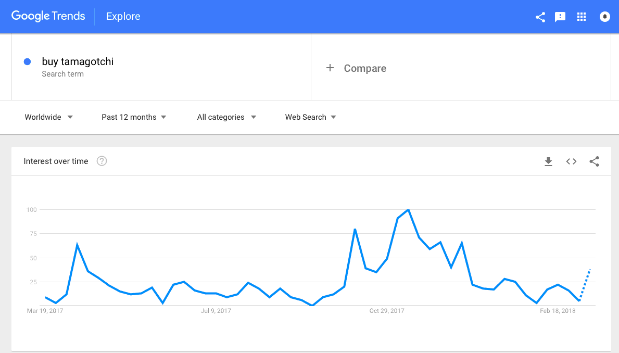Click the 100 value gridline label

point(31,210)
